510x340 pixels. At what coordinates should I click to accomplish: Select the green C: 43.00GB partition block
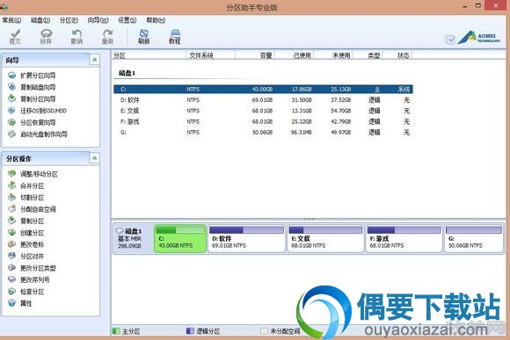pos(180,239)
